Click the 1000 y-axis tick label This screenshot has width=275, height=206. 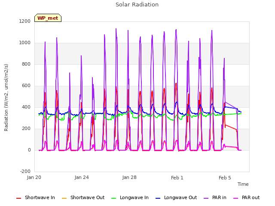tap(25, 43)
